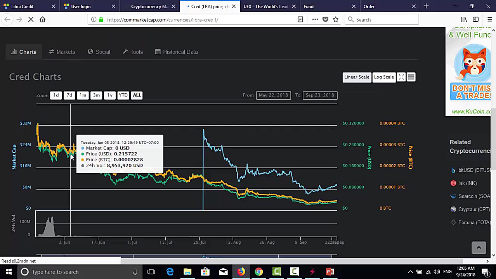
Task: Open a new browser tab
Action: pyautogui.click(x=426, y=6)
